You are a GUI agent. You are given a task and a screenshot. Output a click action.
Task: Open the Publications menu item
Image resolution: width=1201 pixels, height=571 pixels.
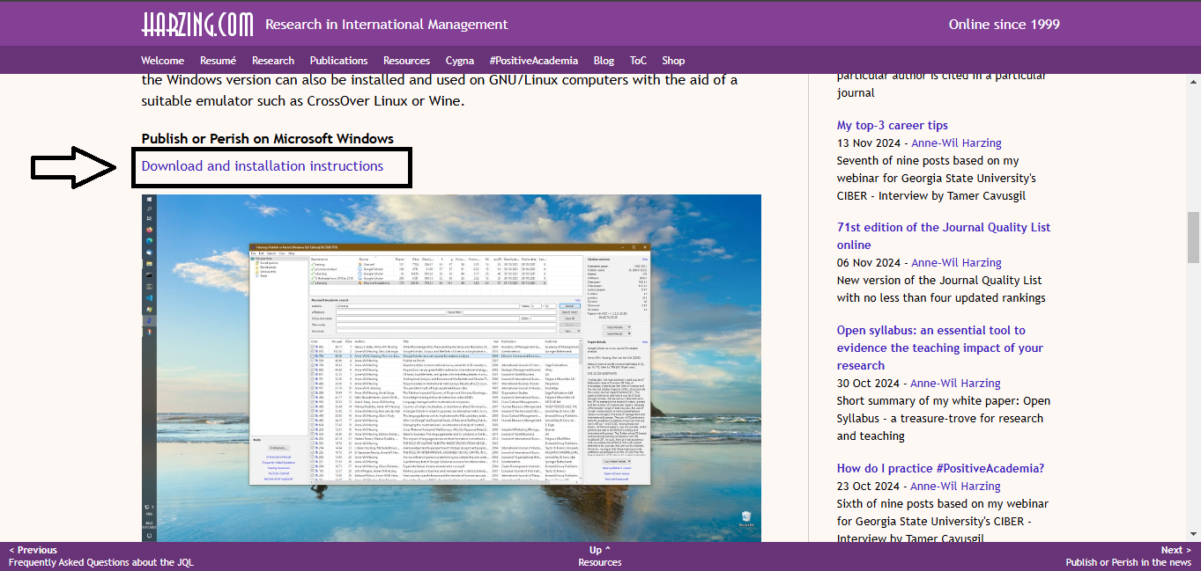point(338,61)
